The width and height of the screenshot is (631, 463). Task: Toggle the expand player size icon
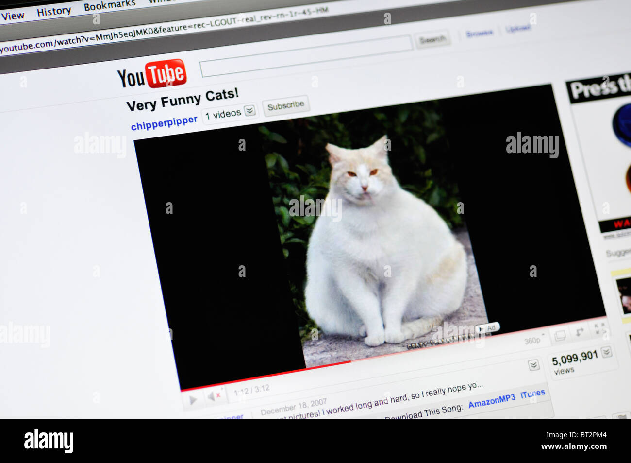coord(580,332)
